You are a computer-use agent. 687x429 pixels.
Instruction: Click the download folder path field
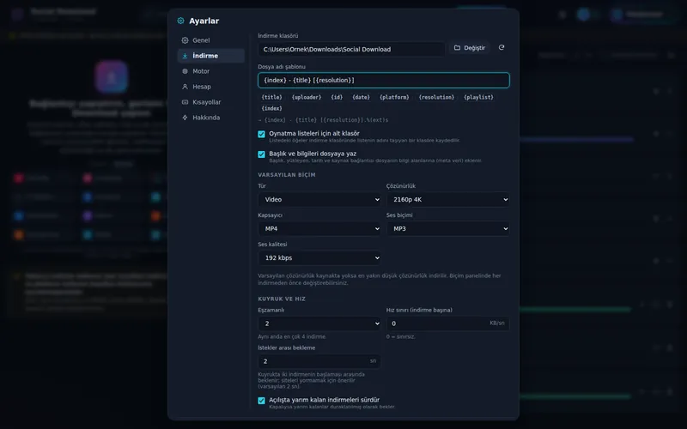click(351, 49)
